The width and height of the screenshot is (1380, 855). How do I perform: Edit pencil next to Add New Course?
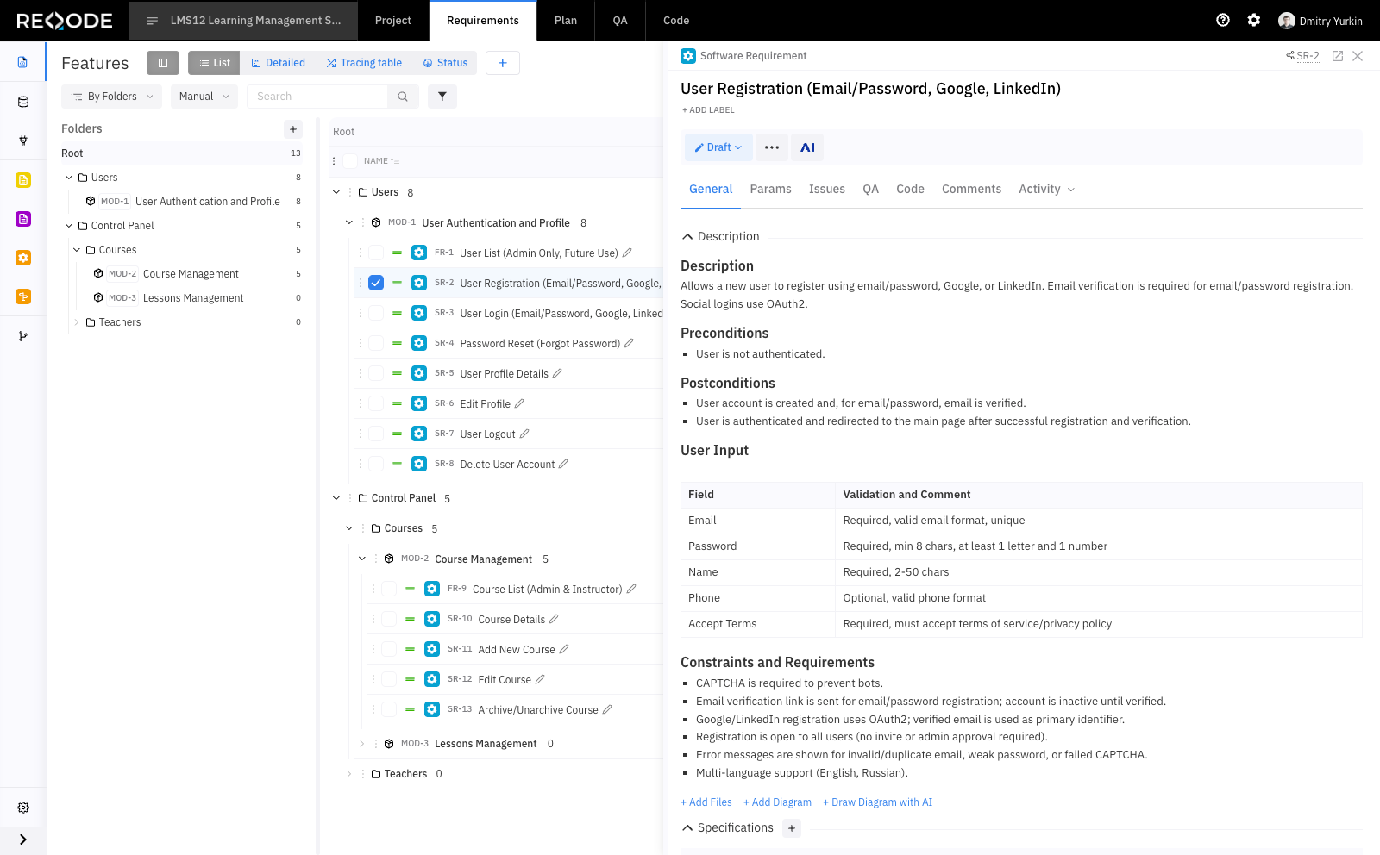564,649
